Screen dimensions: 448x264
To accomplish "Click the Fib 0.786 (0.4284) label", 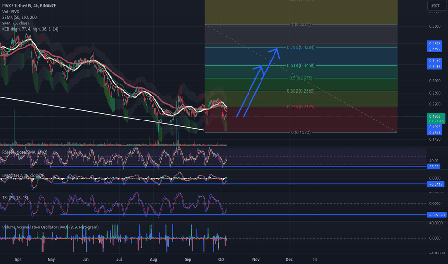I will pyautogui.click(x=300, y=48).
